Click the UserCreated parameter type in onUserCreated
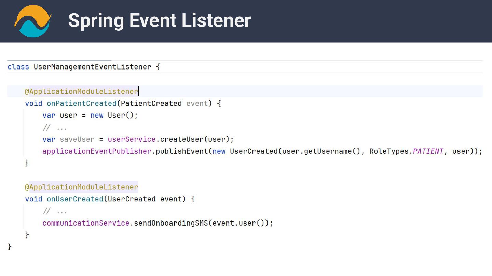 (132, 199)
